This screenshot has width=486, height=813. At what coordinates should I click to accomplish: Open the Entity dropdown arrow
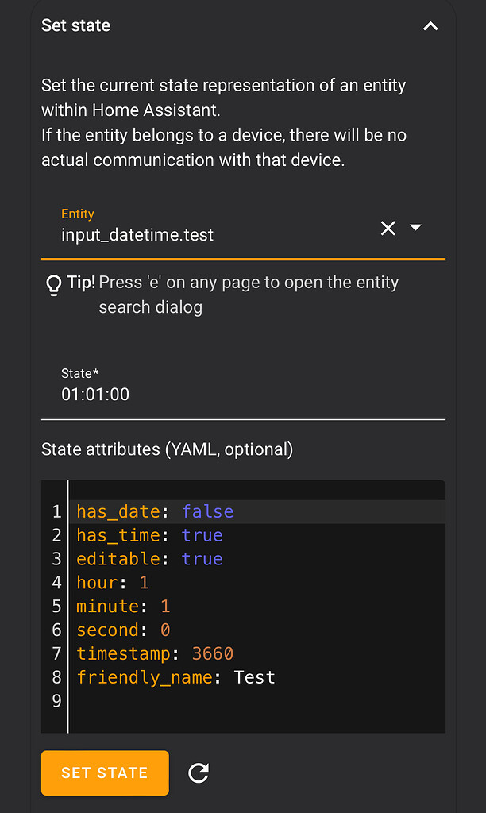pyautogui.click(x=415, y=227)
